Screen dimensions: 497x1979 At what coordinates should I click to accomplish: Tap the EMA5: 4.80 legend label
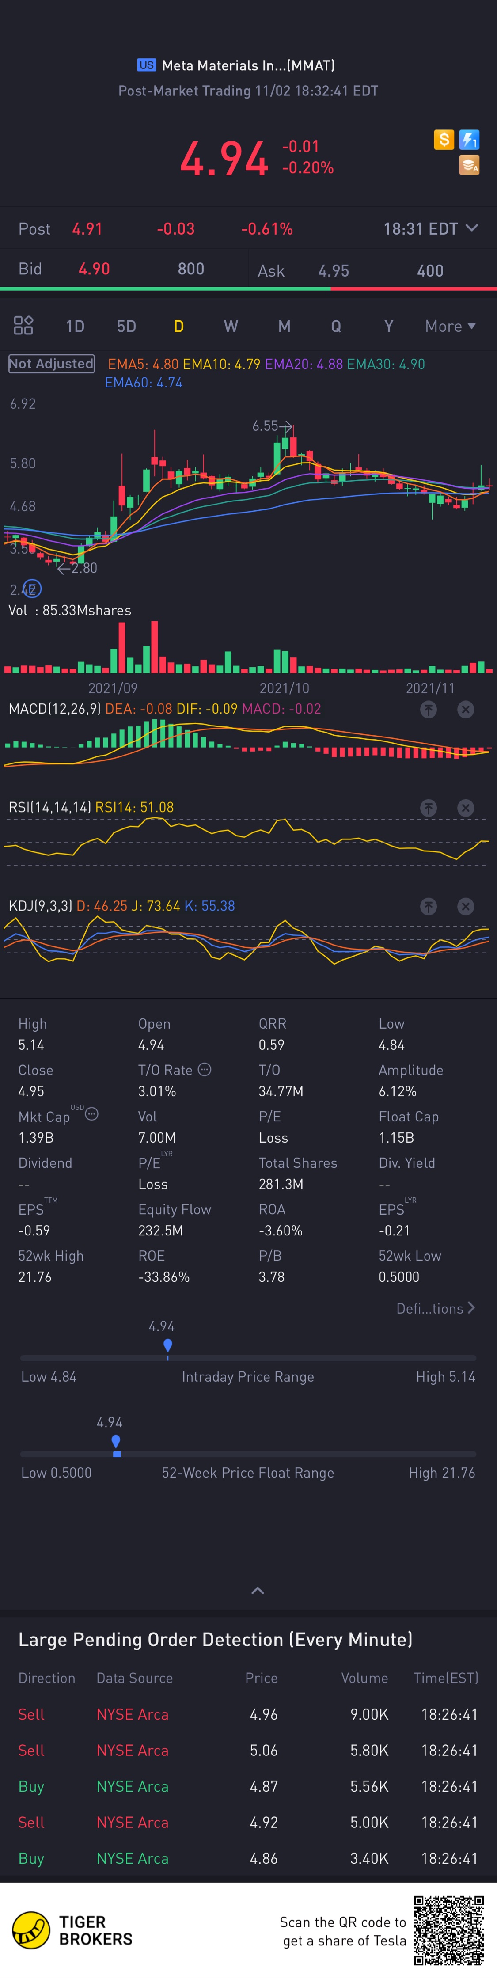[x=143, y=364]
